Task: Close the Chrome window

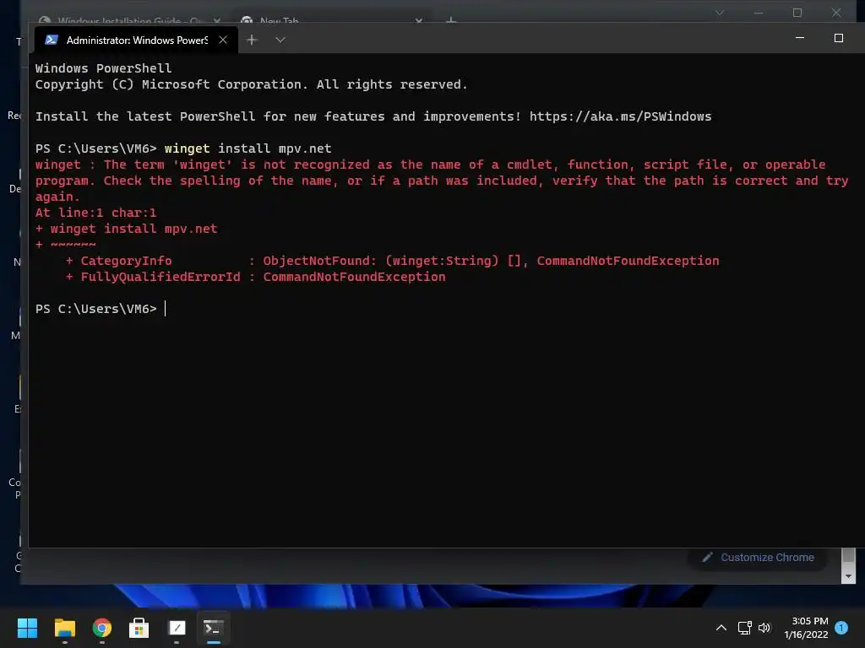Action: coord(836,13)
